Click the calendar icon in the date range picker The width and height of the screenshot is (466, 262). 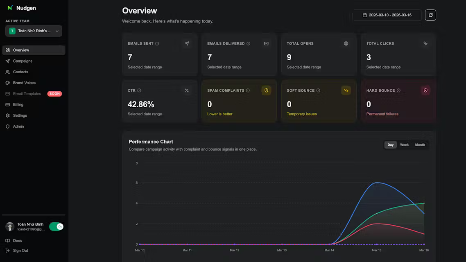pos(364,15)
